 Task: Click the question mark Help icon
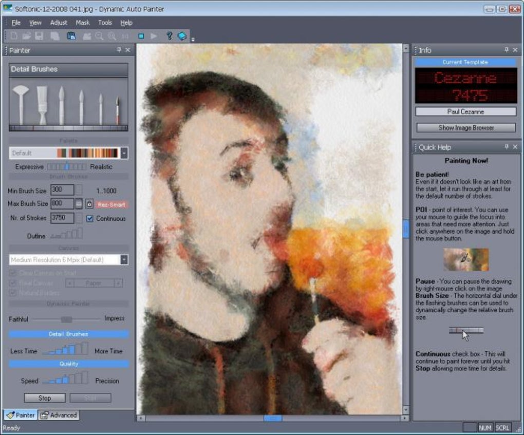pos(170,36)
